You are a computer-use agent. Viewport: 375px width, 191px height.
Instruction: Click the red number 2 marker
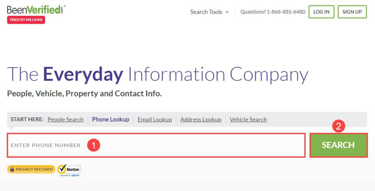point(338,127)
